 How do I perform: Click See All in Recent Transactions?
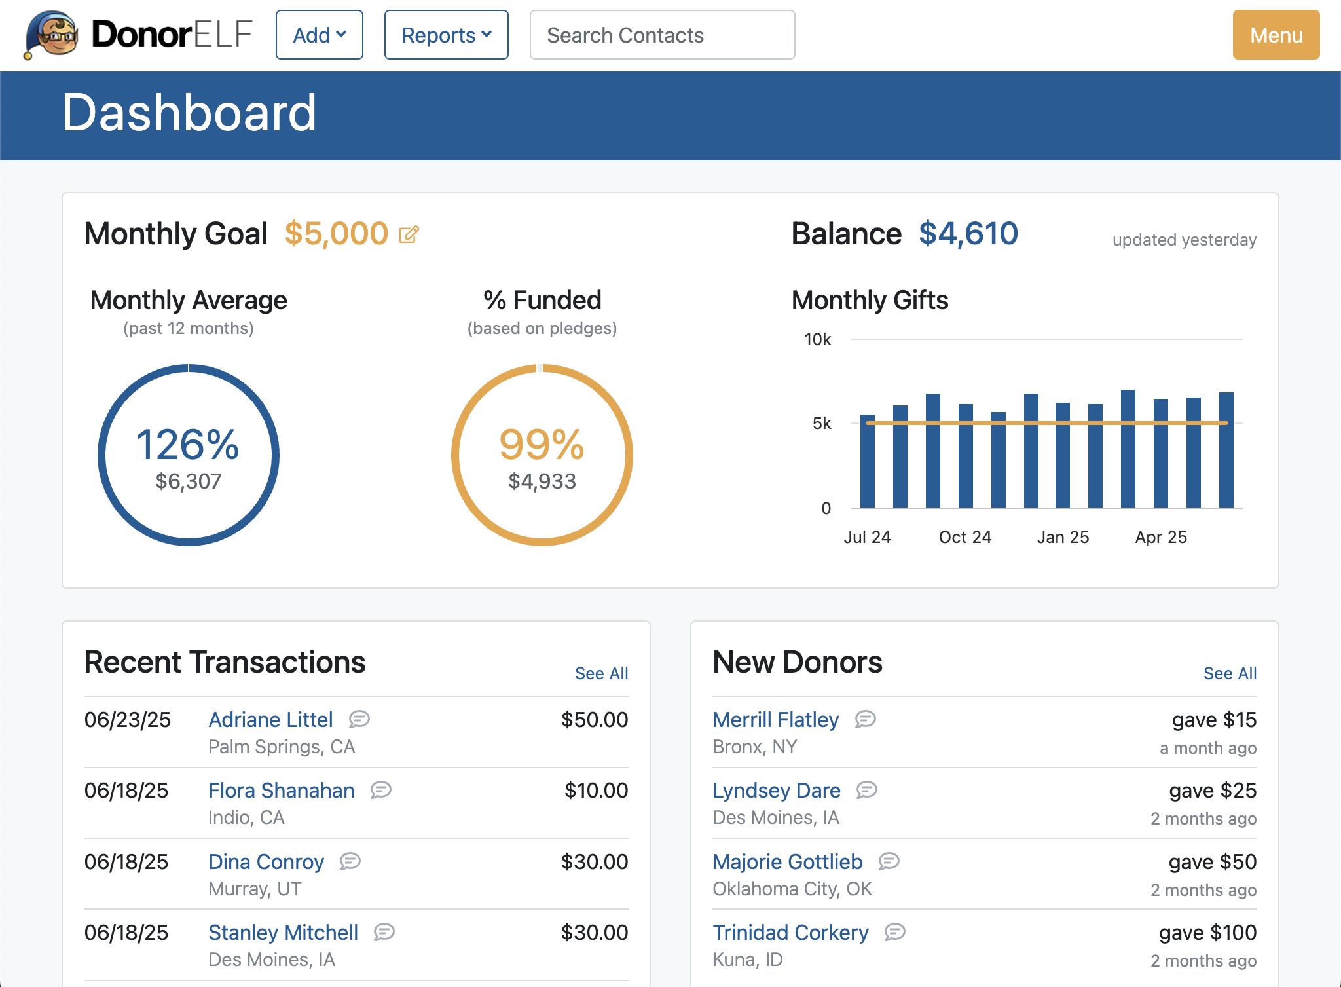click(601, 673)
